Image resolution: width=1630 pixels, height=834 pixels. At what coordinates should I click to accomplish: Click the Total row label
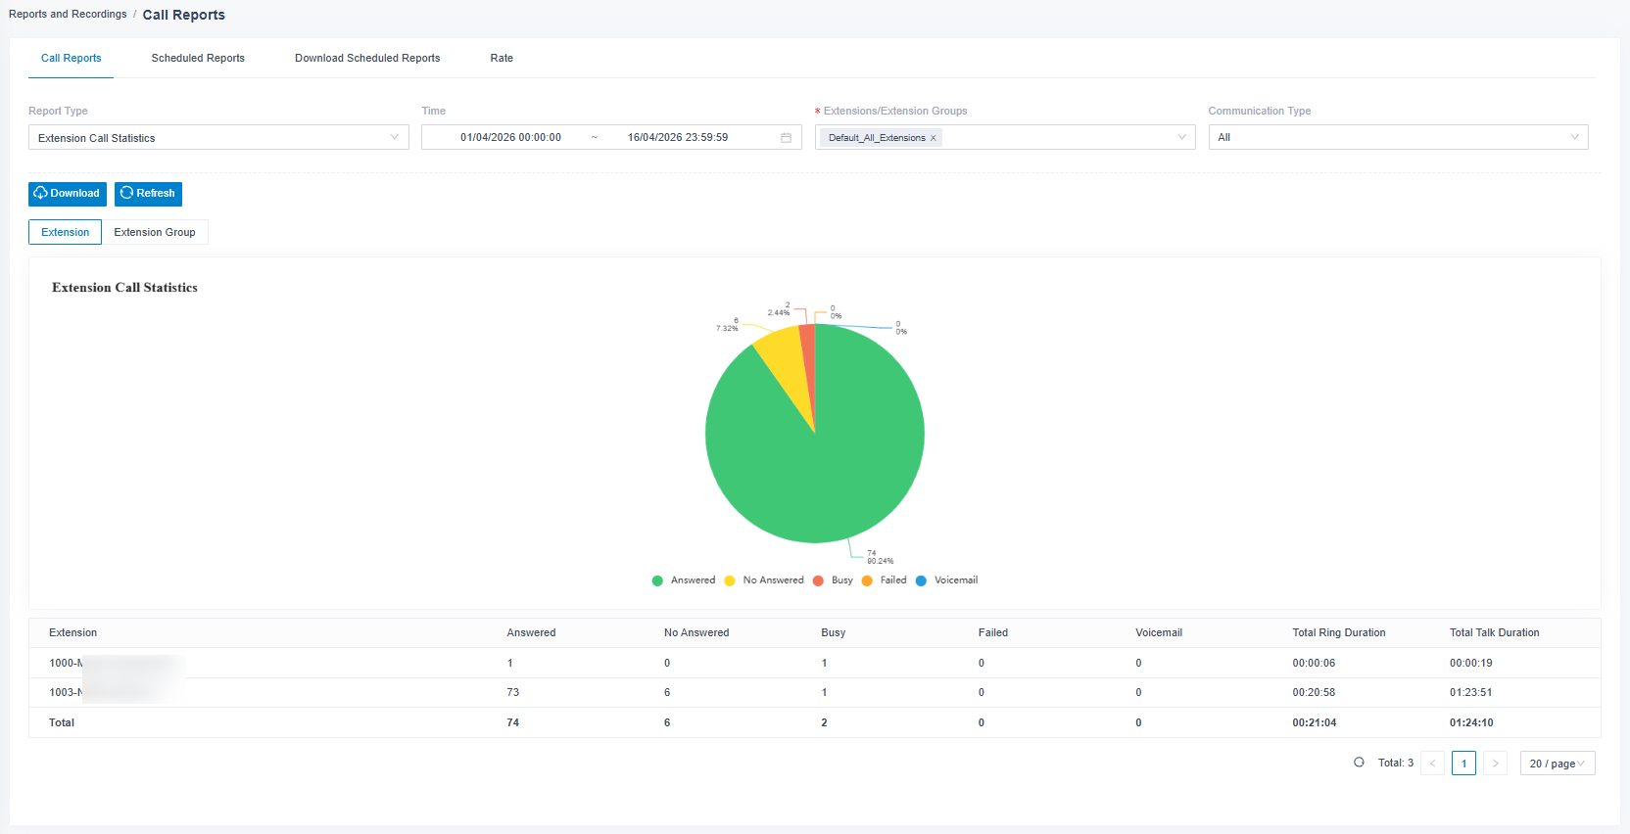point(62,722)
